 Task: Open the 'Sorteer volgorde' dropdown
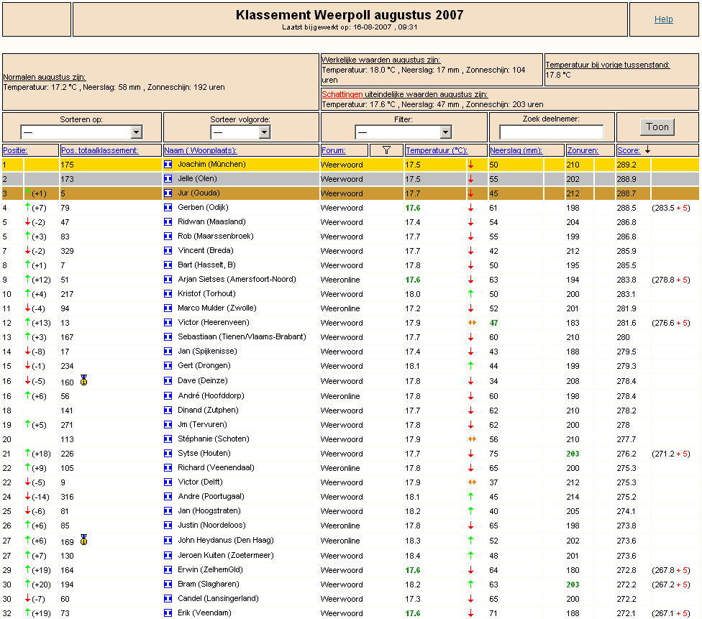tap(240, 132)
